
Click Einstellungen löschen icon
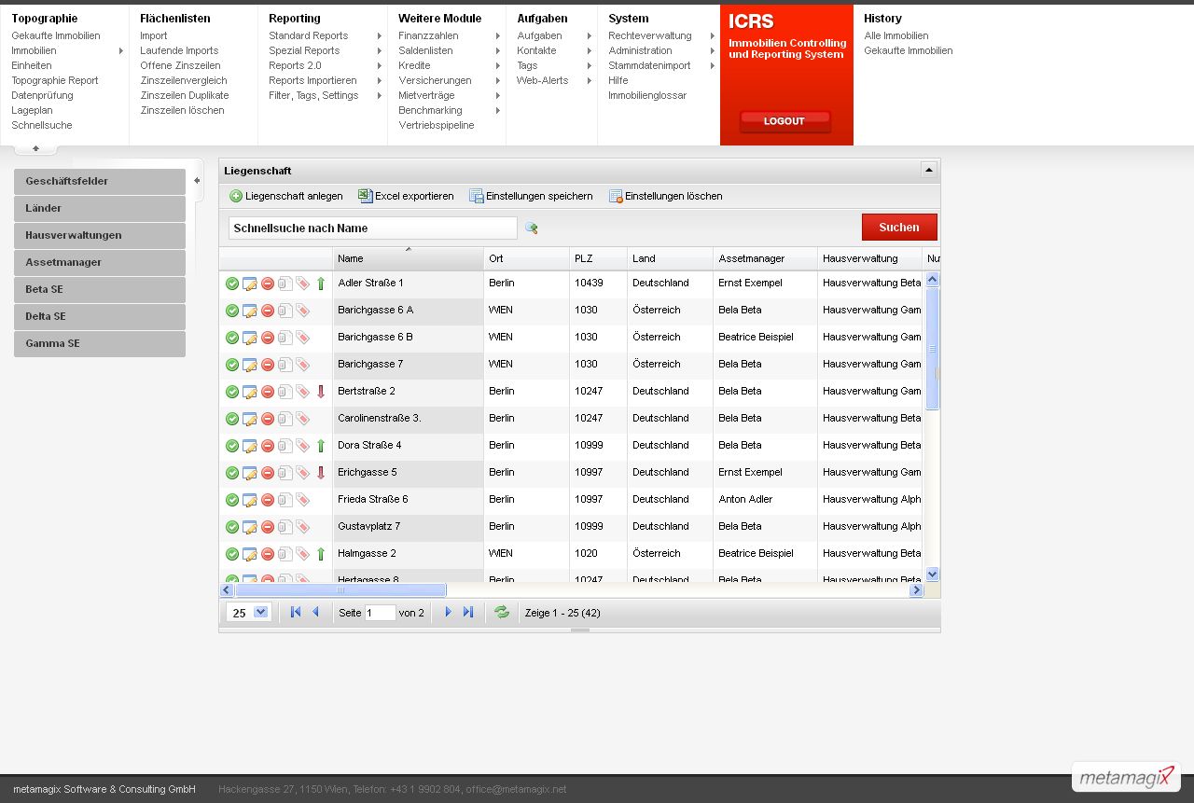[x=616, y=196]
